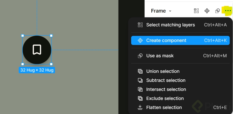Image resolution: width=233 pixels, height=114 pixels.
Task: Pick Use as mask menu entry
Action: click(x=160, y=56)
